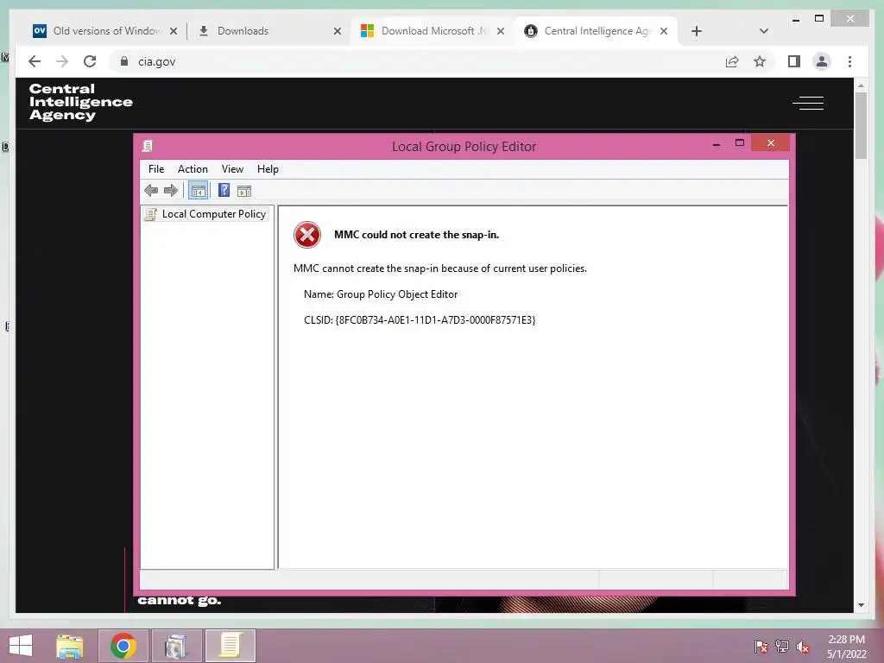Open the tab search dropdown chevron
The width and height of the screenshot is (884, 663).
[x=764, y=31]
